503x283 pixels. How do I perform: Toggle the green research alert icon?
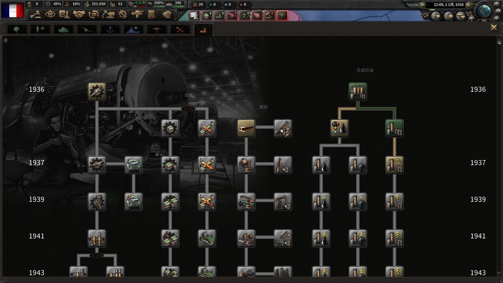(x=194, y=16)
